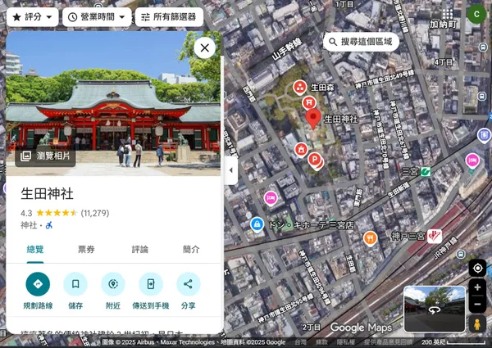Open the green C account avatar
Image resolution: width=492 pixels, height=348 pixels.
[x=476, y=15]
